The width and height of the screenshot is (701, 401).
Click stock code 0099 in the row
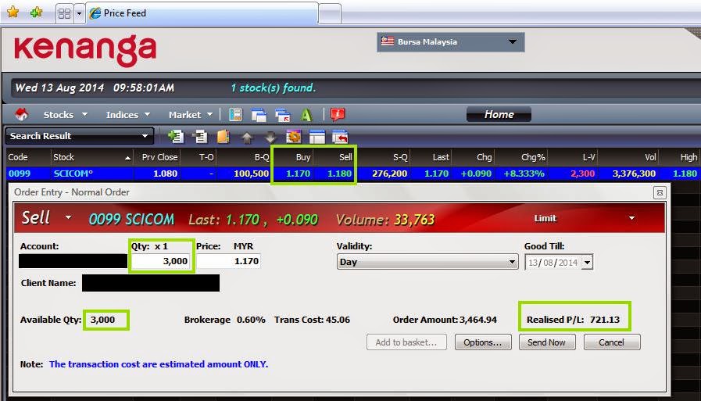point(20,174)
